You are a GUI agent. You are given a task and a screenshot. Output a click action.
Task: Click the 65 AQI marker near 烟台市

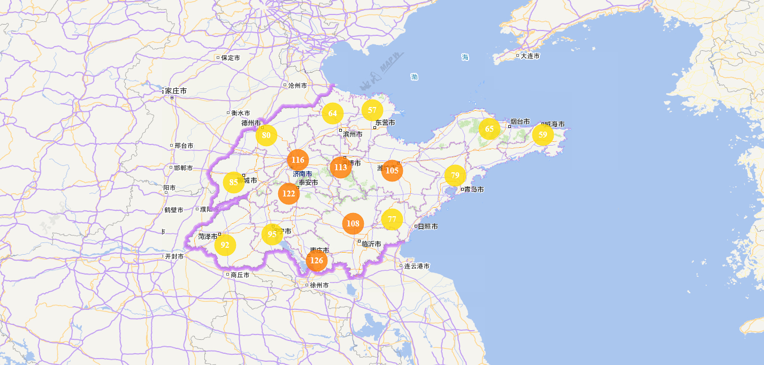tap(488, 128)
